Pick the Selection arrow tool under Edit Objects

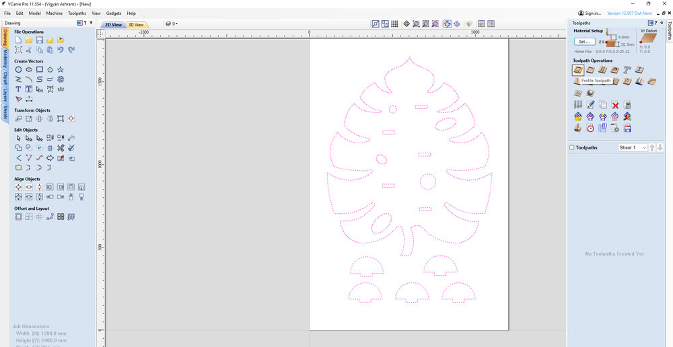point(18,138)
